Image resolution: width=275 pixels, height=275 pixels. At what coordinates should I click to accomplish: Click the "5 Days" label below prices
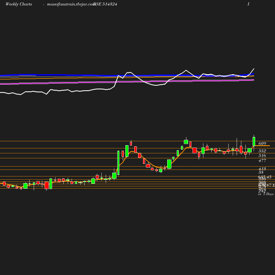coord(268,194)
